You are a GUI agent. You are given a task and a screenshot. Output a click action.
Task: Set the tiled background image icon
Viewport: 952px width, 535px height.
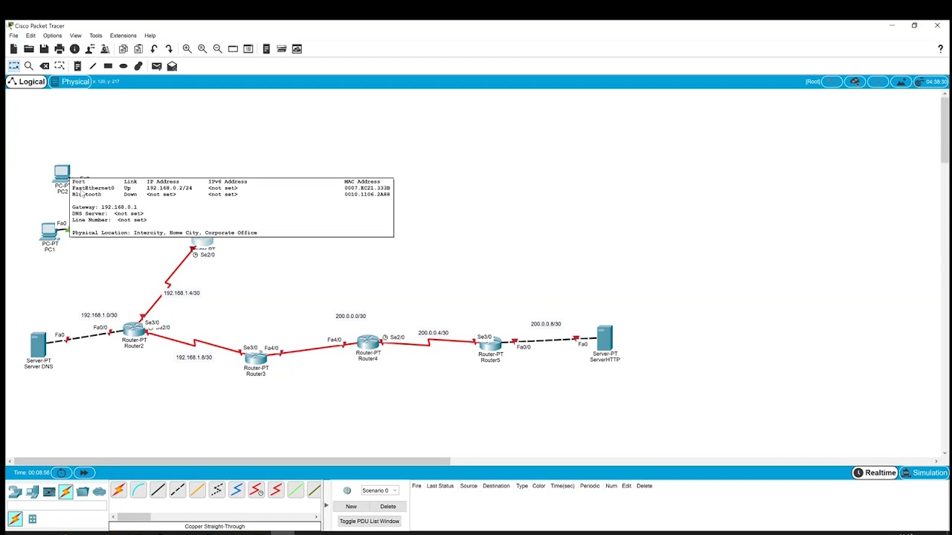coord(901,82)
